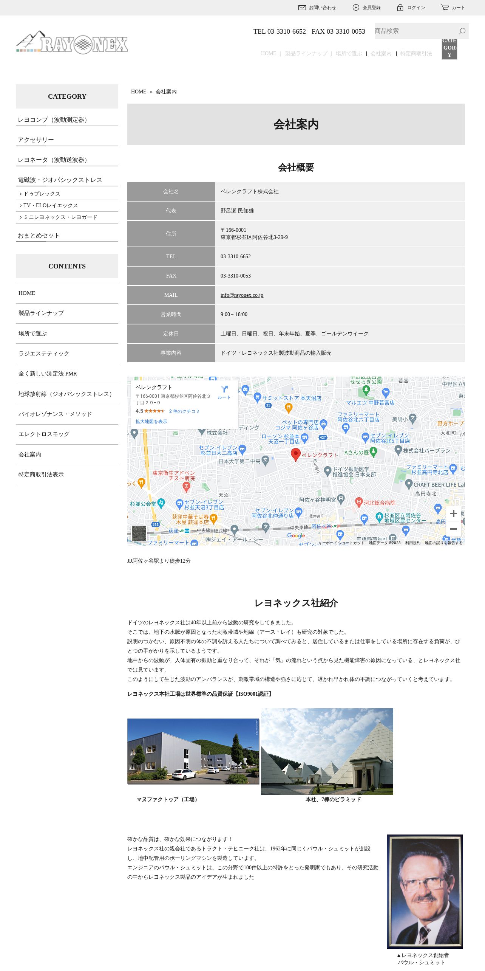Zoom in on the map
Screen dimensions: 485x971
click(x=454, y=513)
